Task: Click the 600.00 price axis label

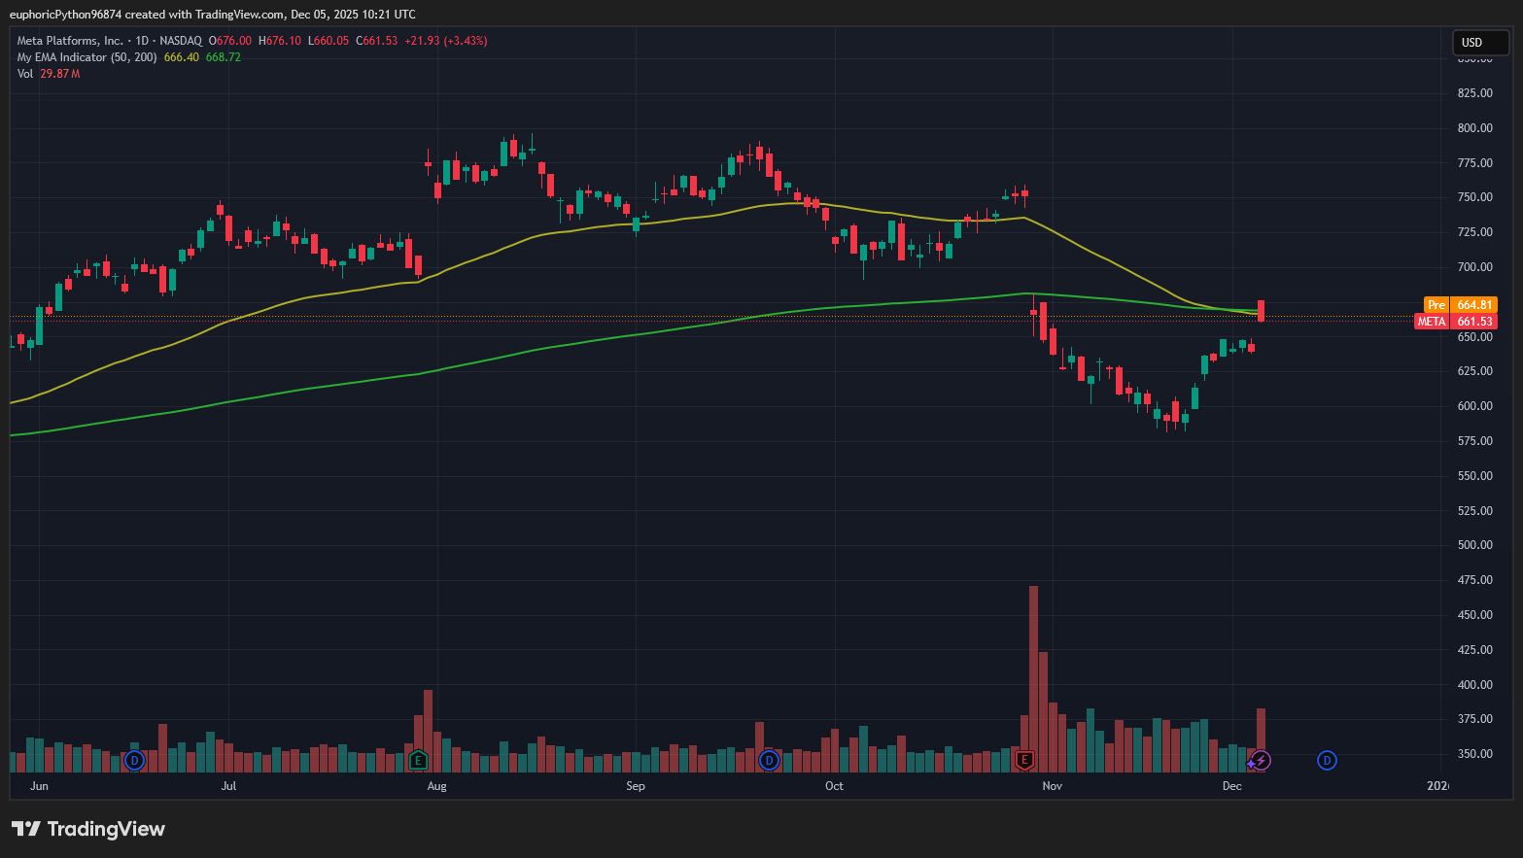Action: (1474, 406)
